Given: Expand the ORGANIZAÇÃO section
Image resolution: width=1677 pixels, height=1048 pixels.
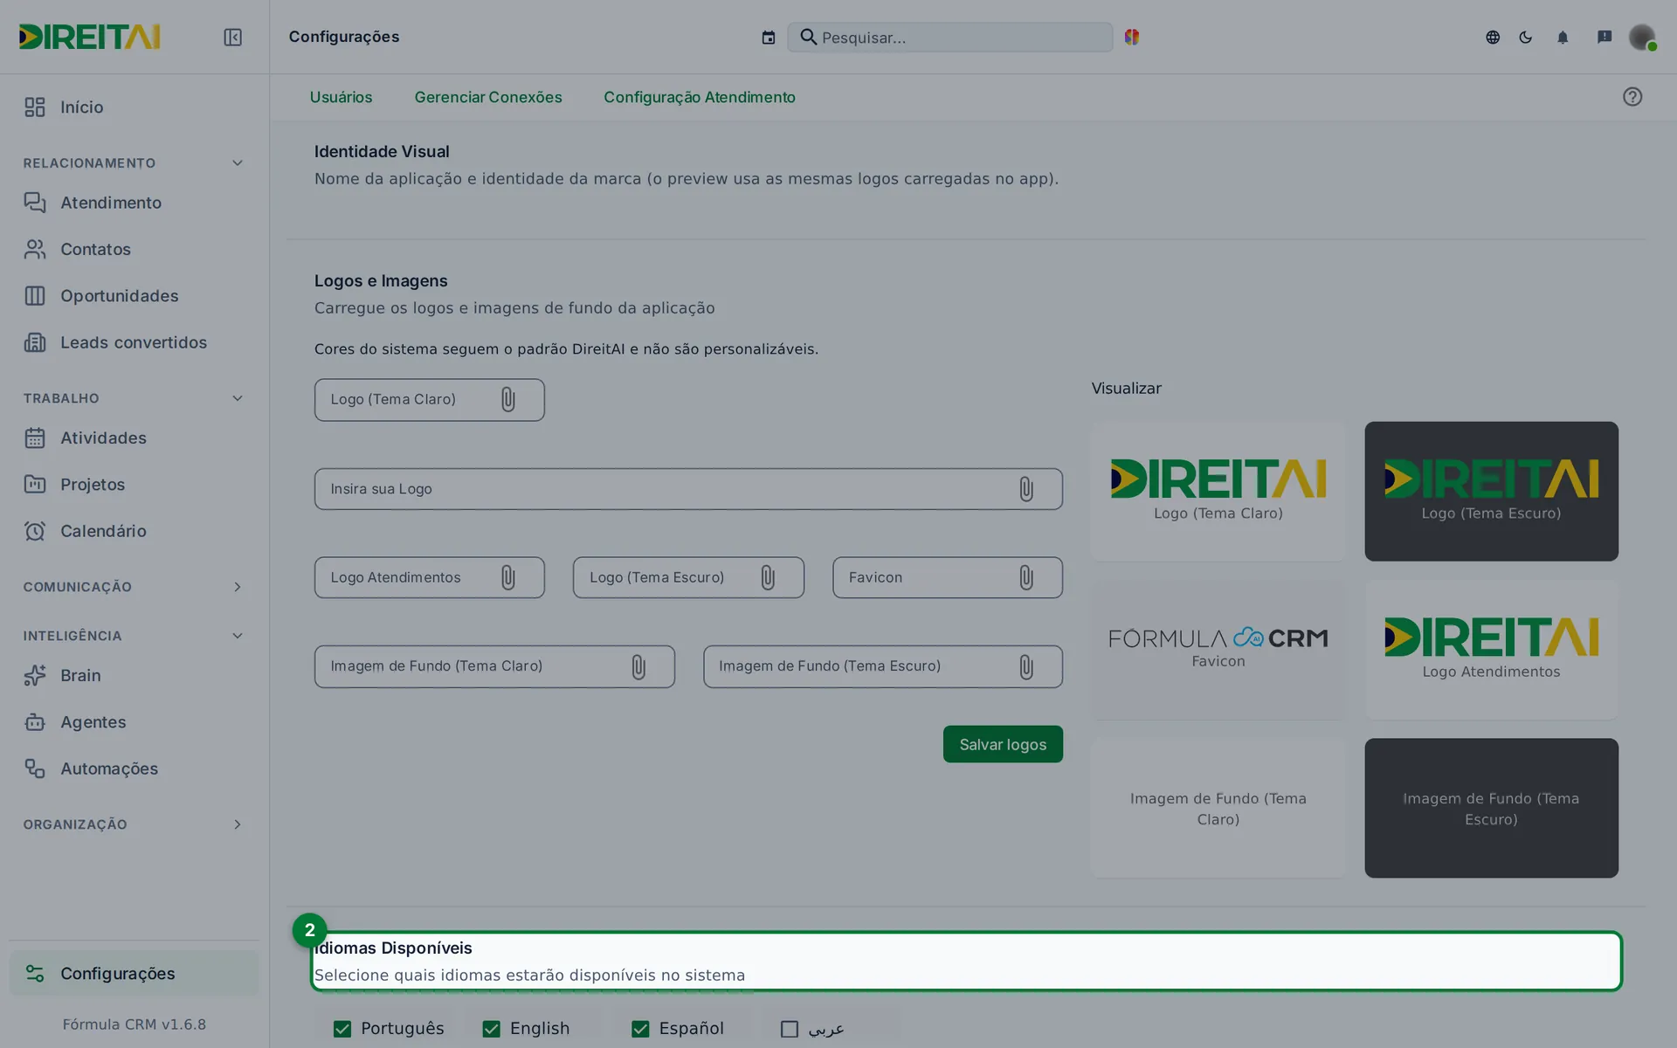Looking at the screenshot, I should [237, 824].
